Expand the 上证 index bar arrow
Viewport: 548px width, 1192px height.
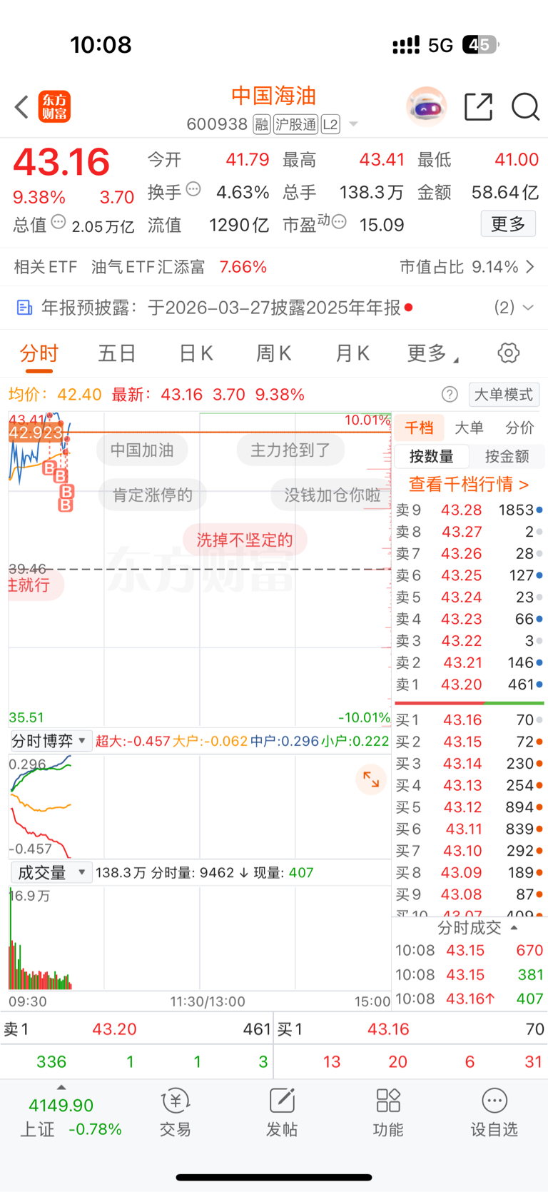(x=61, y=1088)
